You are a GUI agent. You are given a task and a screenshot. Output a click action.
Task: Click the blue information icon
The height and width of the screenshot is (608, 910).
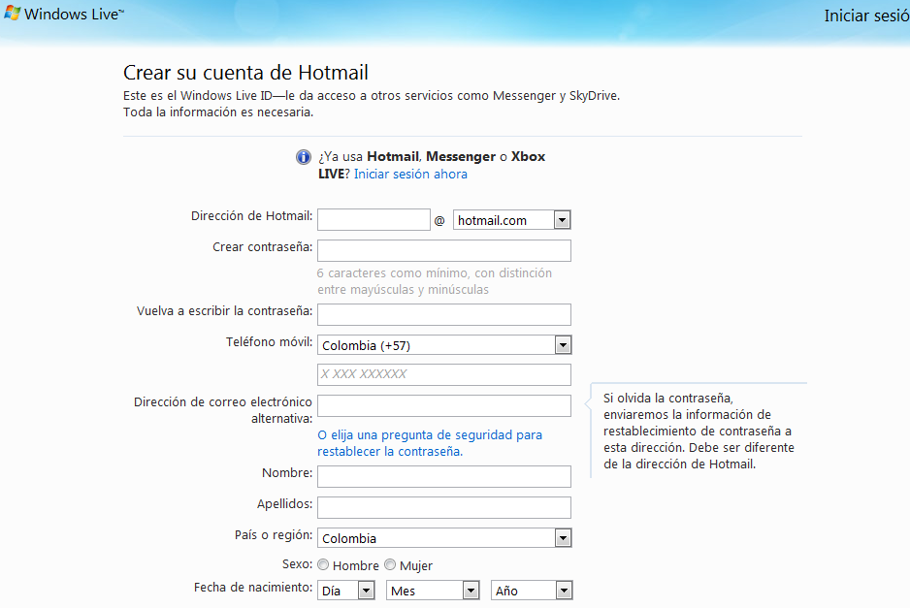(x=303, y=156)
